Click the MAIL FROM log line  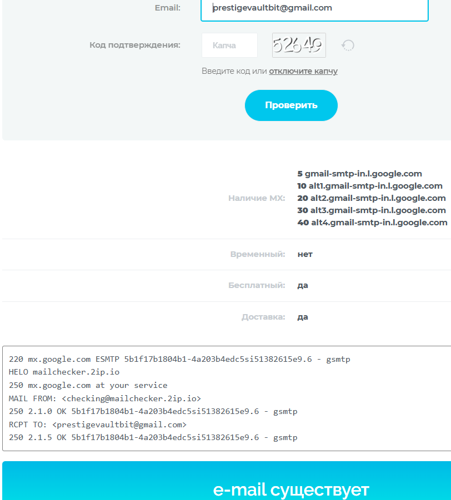(105, 398)
